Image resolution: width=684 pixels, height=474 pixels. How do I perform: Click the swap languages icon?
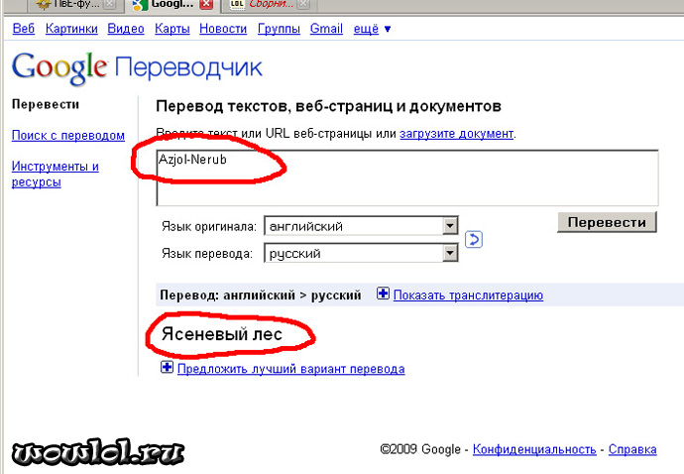tap(473, 239)
